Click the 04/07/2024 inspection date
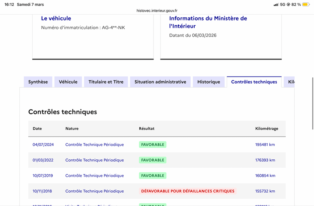Screen dimensions: 314x206 coord(43,144)
